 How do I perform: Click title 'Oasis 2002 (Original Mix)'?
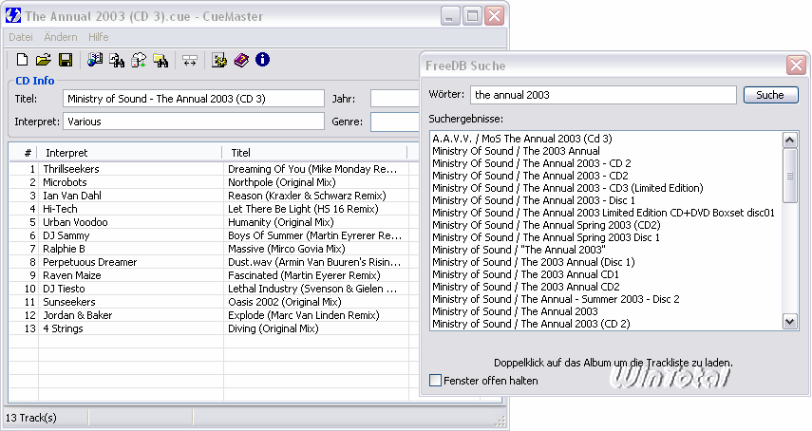[x=284, y=302]
